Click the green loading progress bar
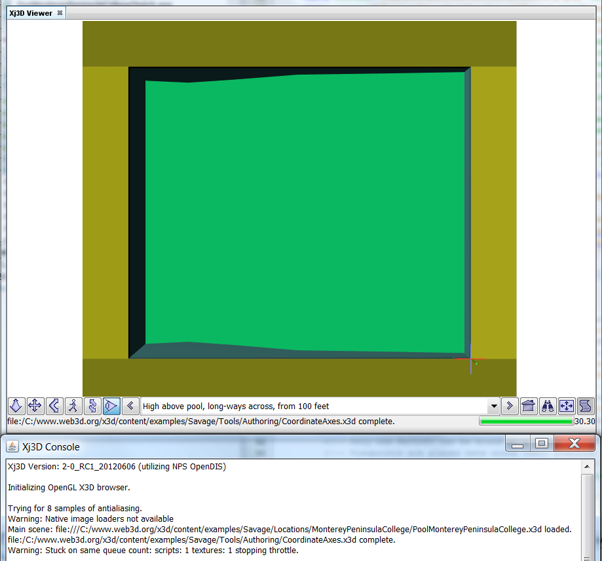Screen dimensions: 602x561 pyautogui.click(x=526, y=422)
